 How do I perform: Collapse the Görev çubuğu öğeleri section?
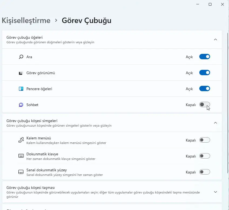[215, 39]
